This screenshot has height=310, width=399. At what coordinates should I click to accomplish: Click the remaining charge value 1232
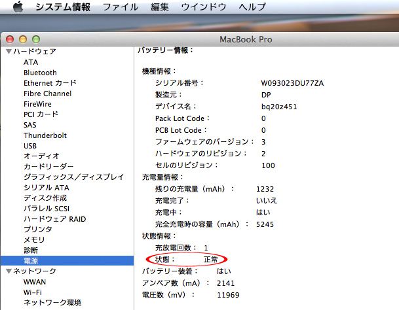click(265, 189)
